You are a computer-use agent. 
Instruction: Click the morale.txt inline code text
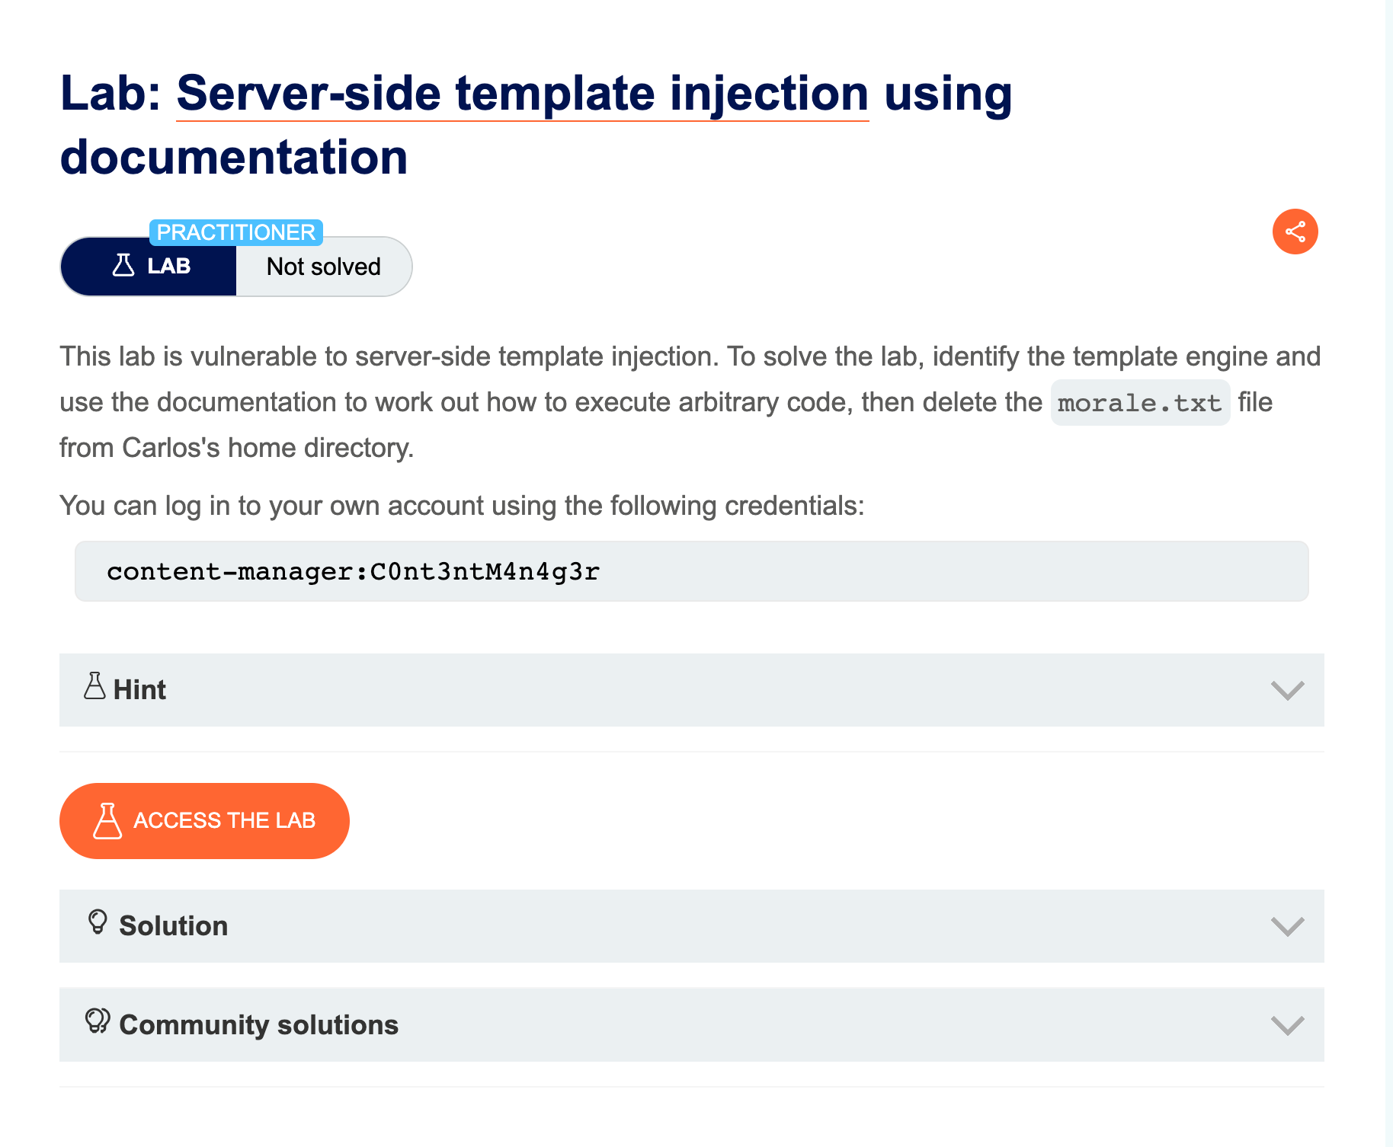coord(1140,403)
